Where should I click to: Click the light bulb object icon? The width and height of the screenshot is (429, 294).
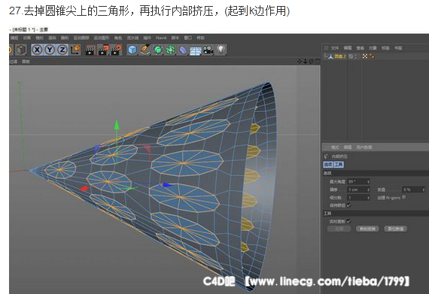[x=221, y=50]
